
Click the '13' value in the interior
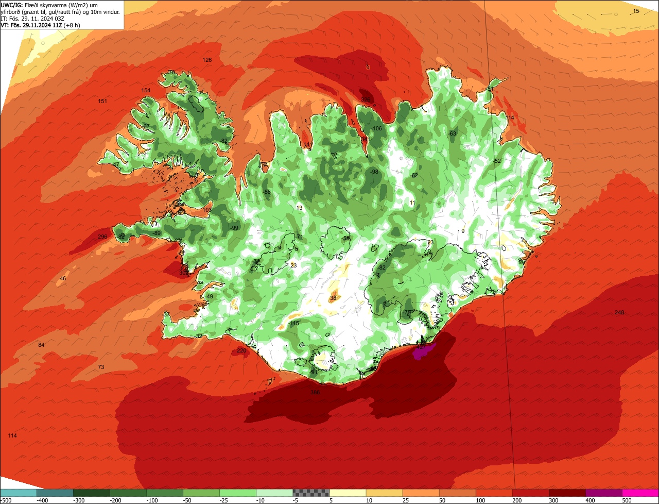300,208
